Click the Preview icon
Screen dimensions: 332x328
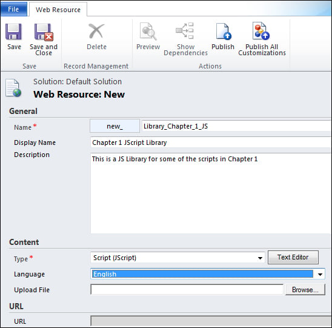click(x=148, y=31)
